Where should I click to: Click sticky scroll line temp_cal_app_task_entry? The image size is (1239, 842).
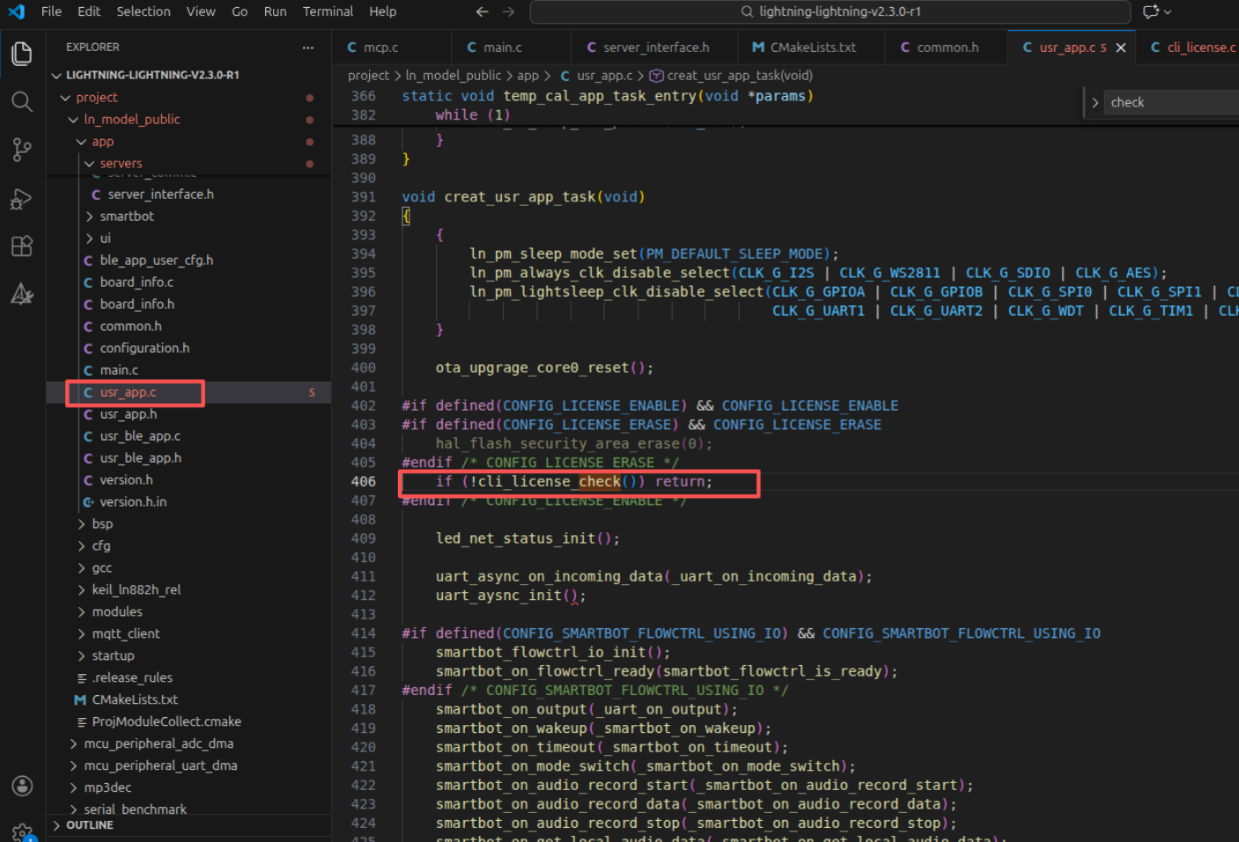coord(608,96)
